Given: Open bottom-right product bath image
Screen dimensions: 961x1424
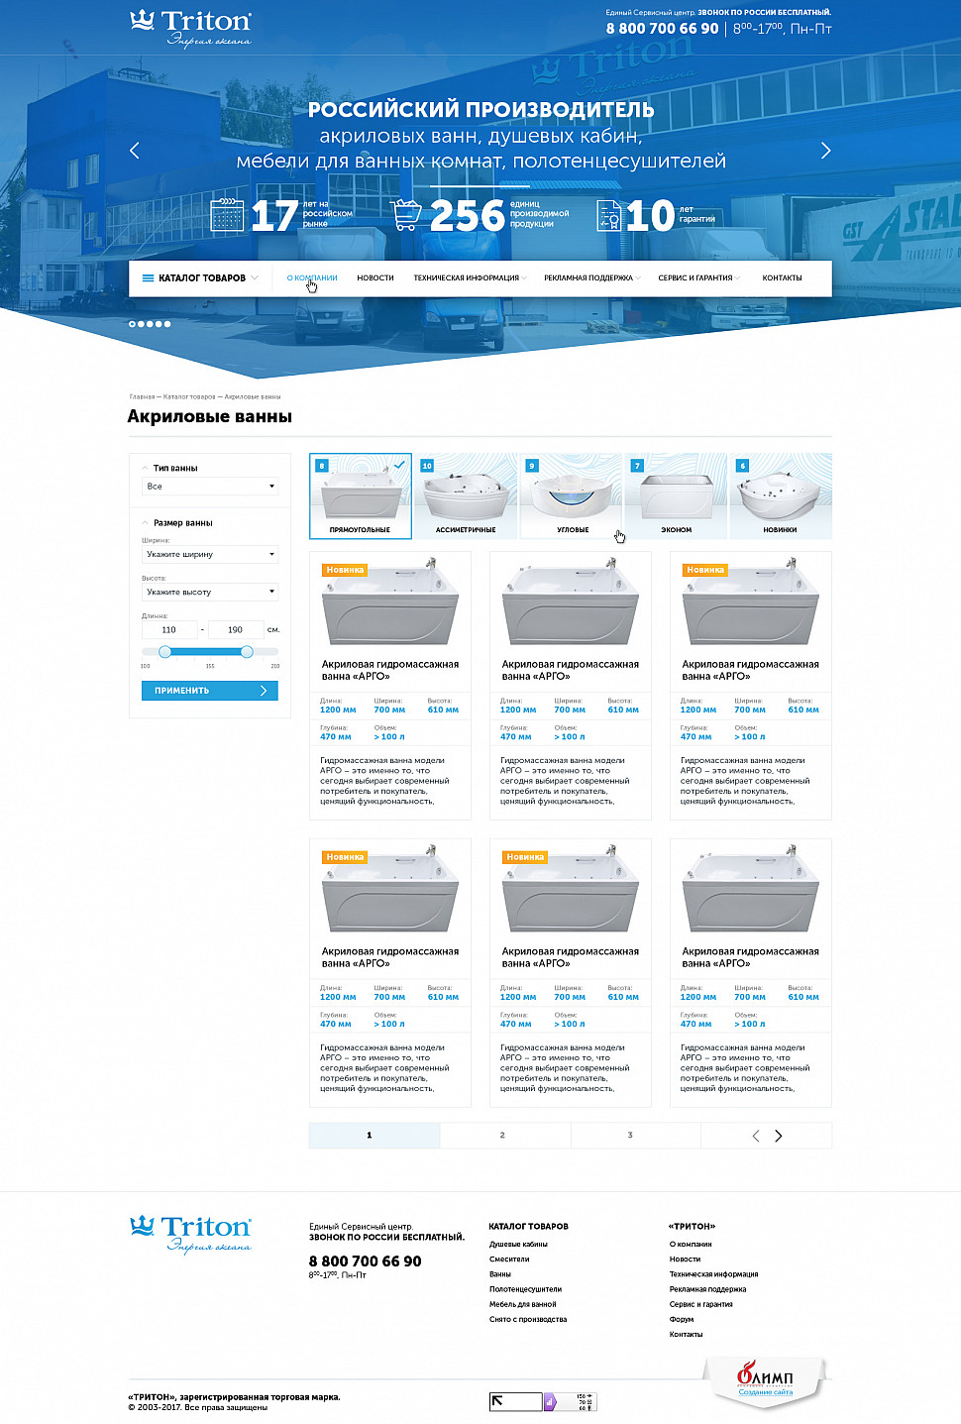Looking at the screenshot, I should pos(751,890).
